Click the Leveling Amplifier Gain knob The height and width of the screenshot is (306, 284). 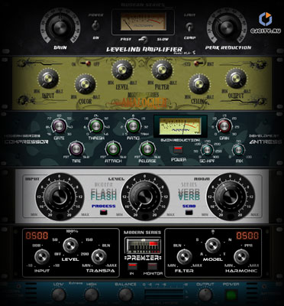[60, 28]
